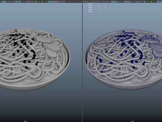This screenshot has height=122, width=162.
Task: Toggle multisample anti-aliasing in left viewport
Action: point(20,2)
